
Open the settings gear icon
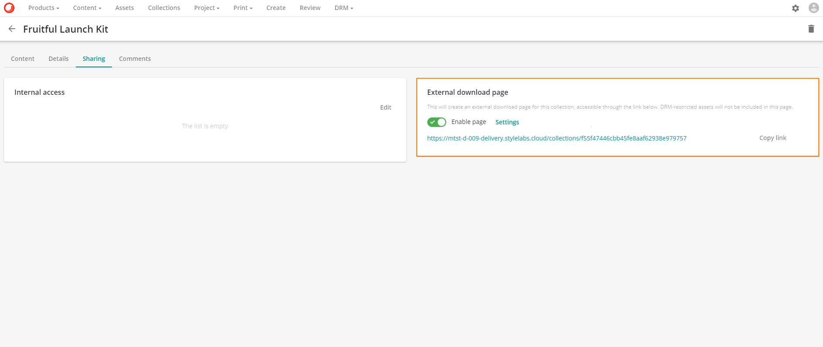(x=795, y=8)
